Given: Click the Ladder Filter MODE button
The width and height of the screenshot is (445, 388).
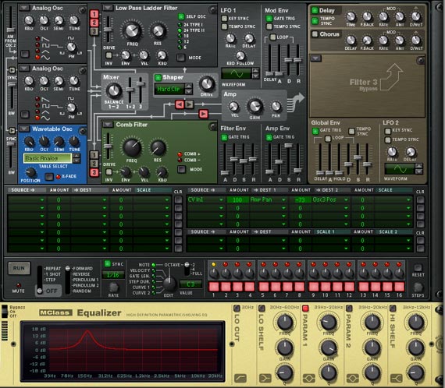Looking at the screenshot, I should coord(181,58).
